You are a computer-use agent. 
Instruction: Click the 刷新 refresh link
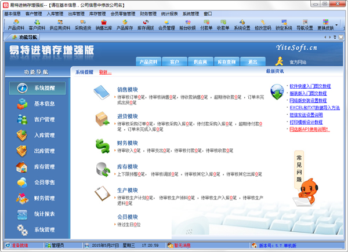point(105,72)
